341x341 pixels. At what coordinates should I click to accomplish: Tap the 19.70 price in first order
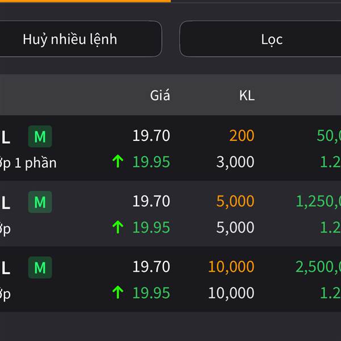pos(151,136)
